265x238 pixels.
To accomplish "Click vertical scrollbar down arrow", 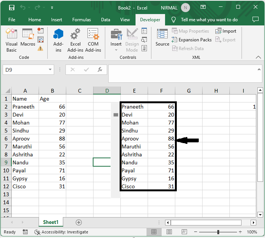I will [260, 214].
